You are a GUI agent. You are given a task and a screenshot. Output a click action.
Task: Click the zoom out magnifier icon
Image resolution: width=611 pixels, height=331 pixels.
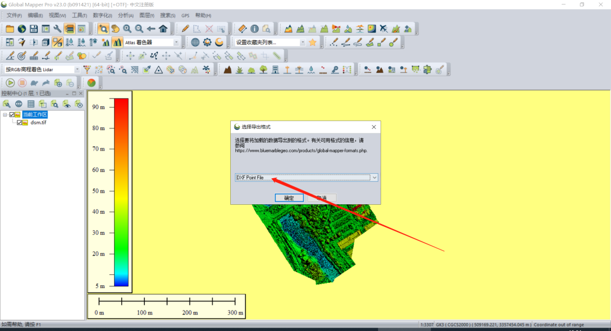pyautogui.click(x=139, y=29)
